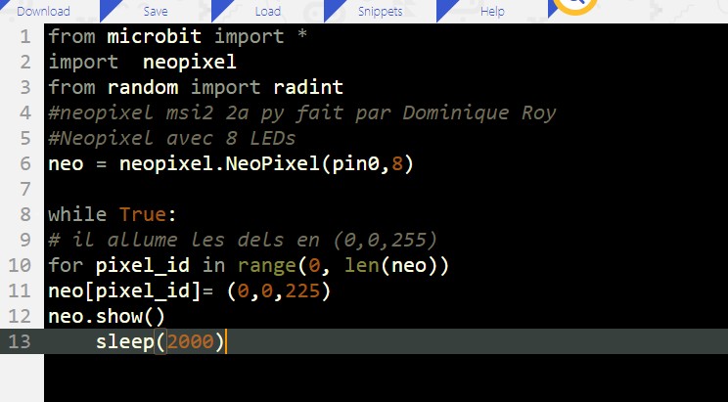Image resolution: width=728 pixels, height=402 pixels.
Task: Click 'pin0' in the NeoPixel call
Action: 355,164
